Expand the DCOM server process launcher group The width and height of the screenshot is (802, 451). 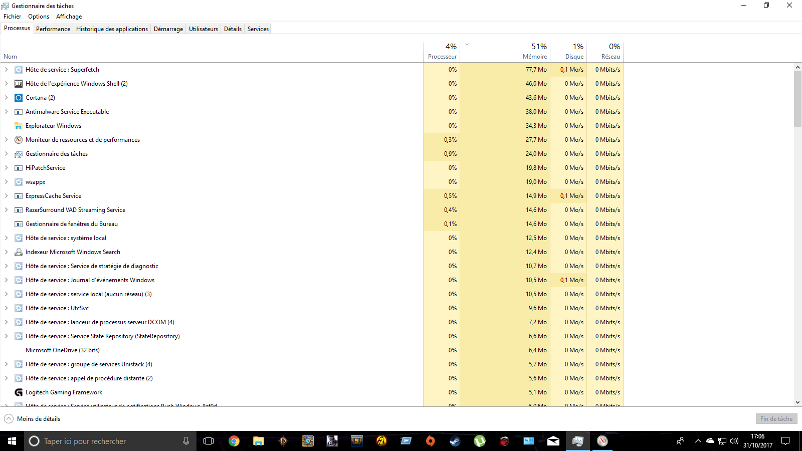point(7,322)
